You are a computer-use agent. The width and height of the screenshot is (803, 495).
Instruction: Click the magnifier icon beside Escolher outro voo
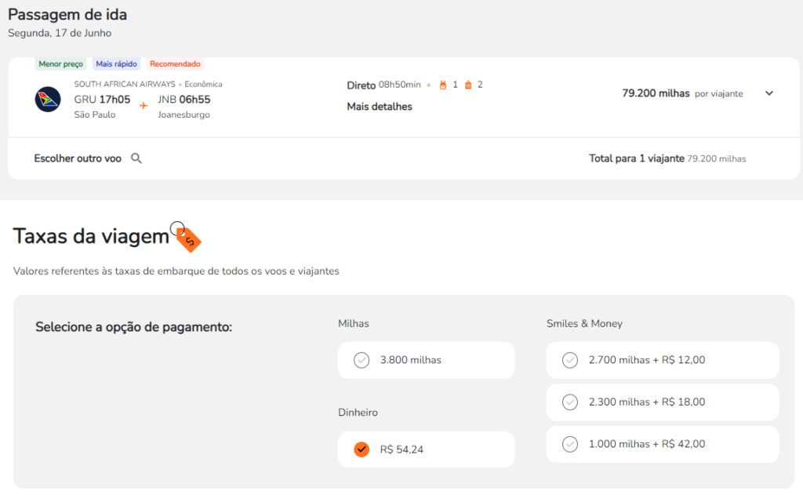(x=136, y=158)
